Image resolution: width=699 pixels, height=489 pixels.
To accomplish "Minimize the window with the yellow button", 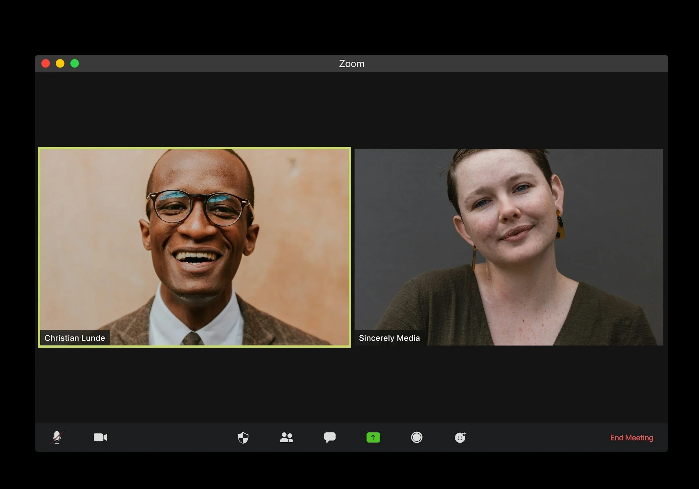I will [x=60, y=63].
